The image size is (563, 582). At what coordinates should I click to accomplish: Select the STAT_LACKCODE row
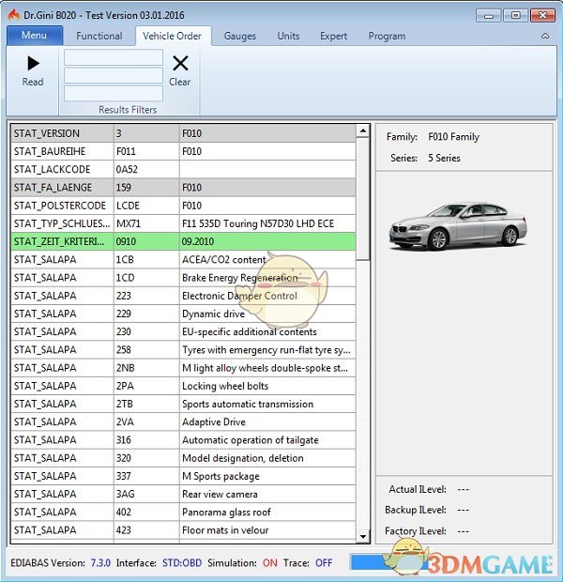click(x=183, y=169)
